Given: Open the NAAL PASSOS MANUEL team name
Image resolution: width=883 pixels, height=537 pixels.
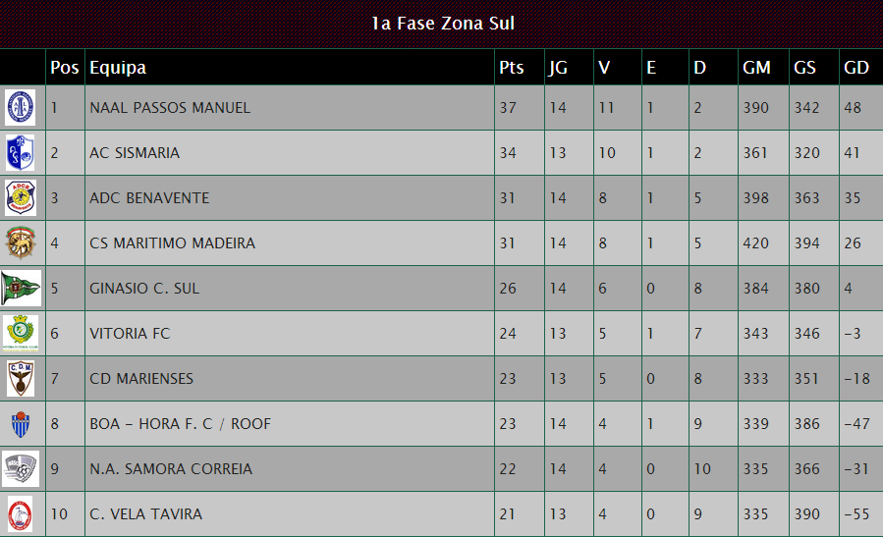Looking at the screenshot, I should click(170, 108).
